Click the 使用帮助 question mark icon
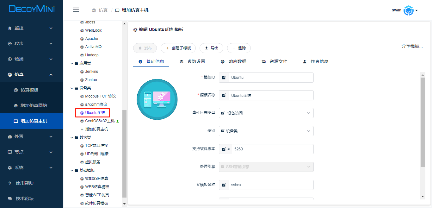Screen dimensions: 432x208 click(x=10, y=183)
